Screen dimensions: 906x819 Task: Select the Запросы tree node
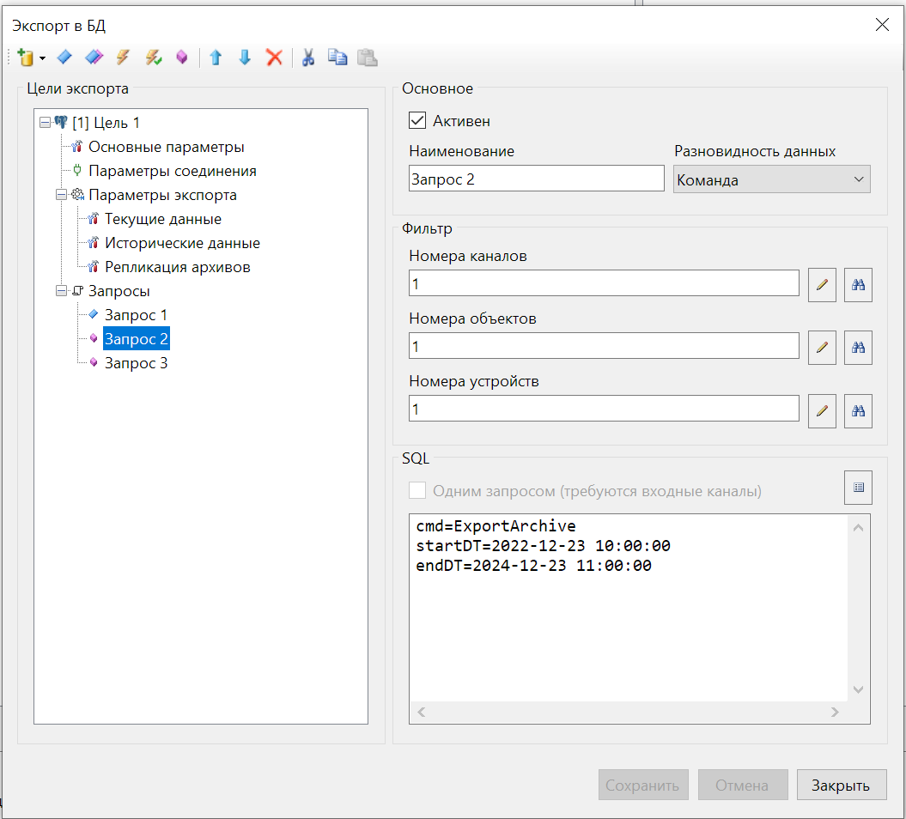119,290
